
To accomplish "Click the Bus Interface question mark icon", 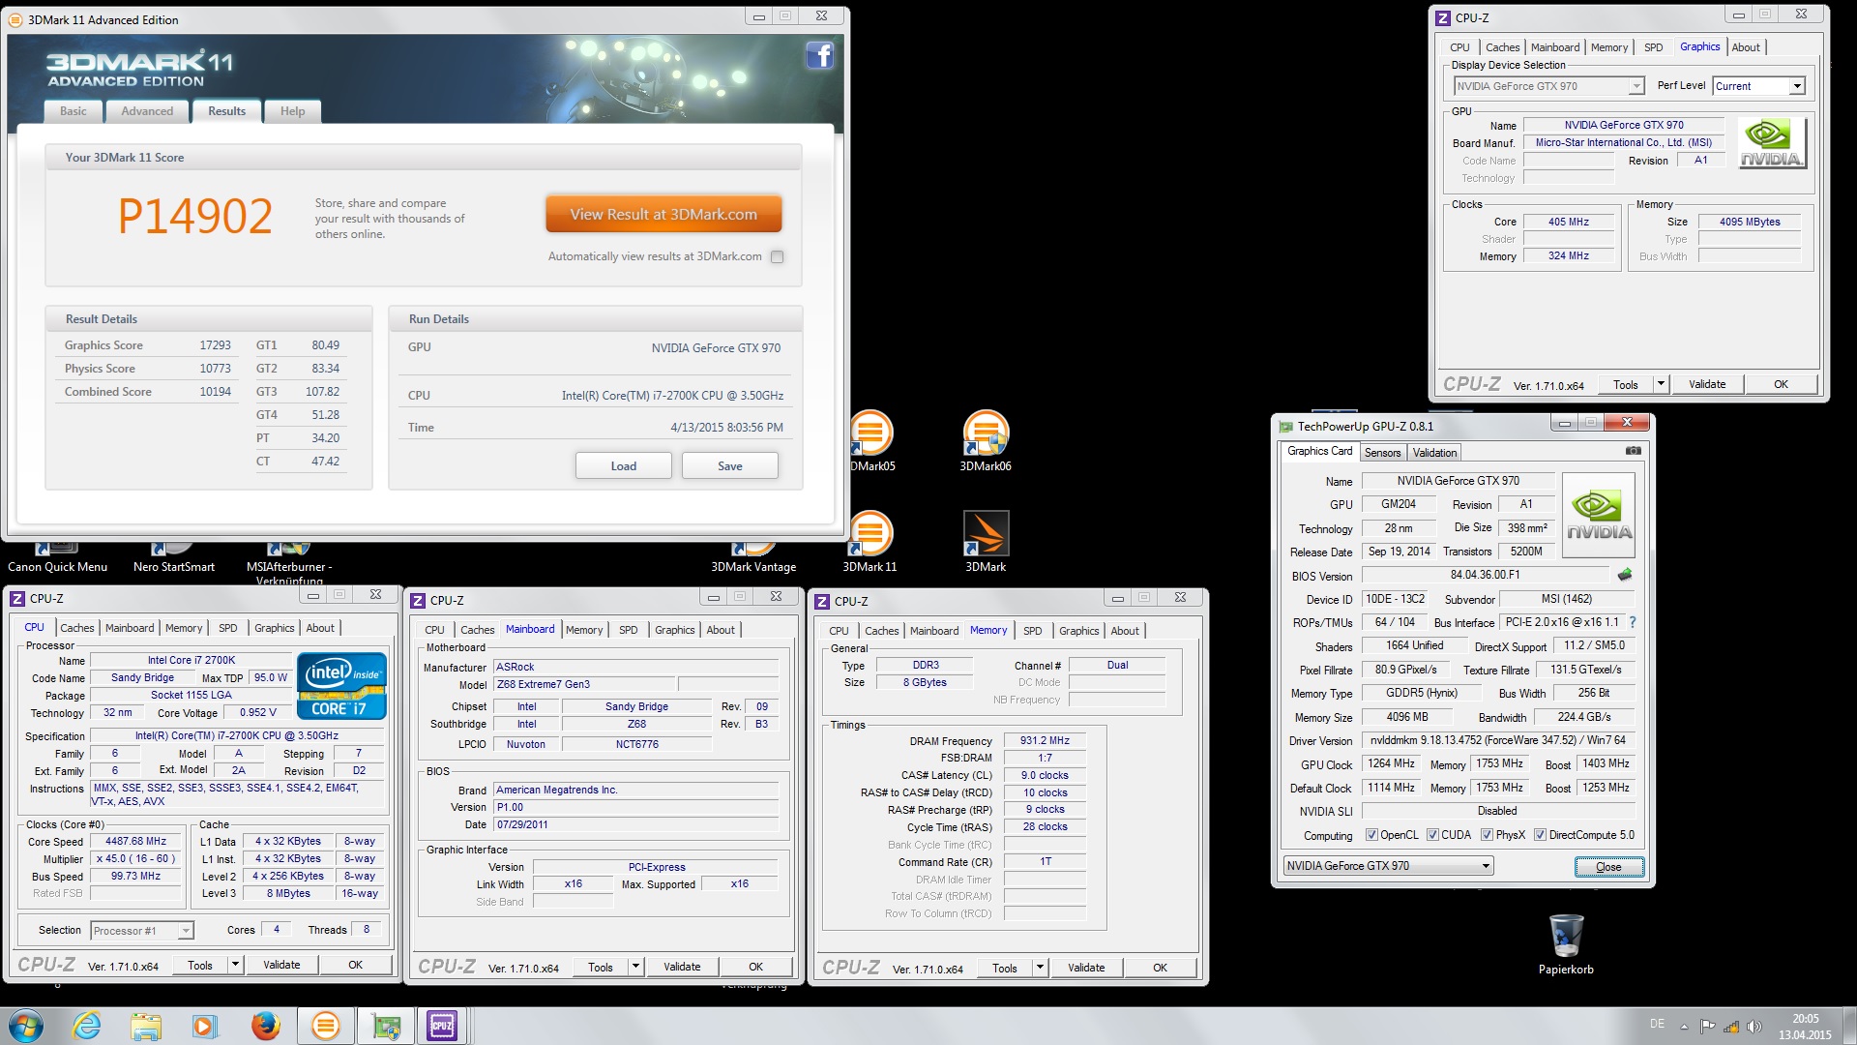I will [1633, 622].
